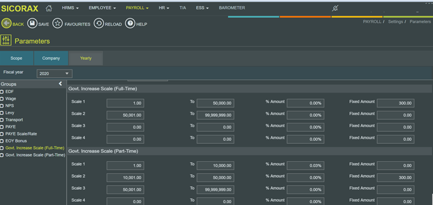The width and height of the screenshot is (433, 205).
Task: Click the Reload circular arrow icon
Action: (98, 23)
